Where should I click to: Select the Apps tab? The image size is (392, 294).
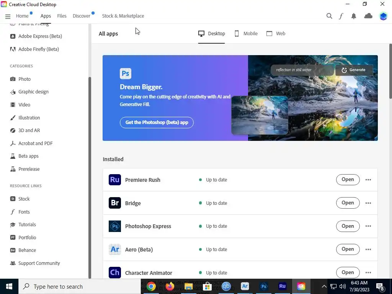[46, 16]
